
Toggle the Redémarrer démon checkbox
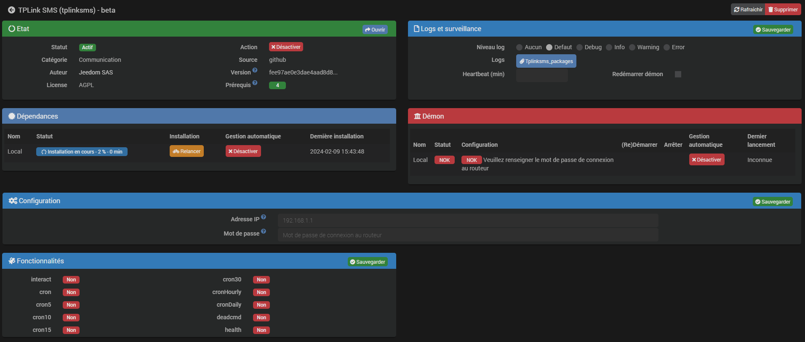coord(678,74)
